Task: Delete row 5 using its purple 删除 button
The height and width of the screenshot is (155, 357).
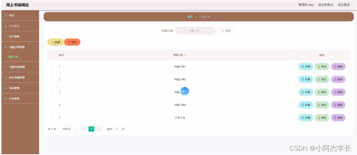Action: 338,118
